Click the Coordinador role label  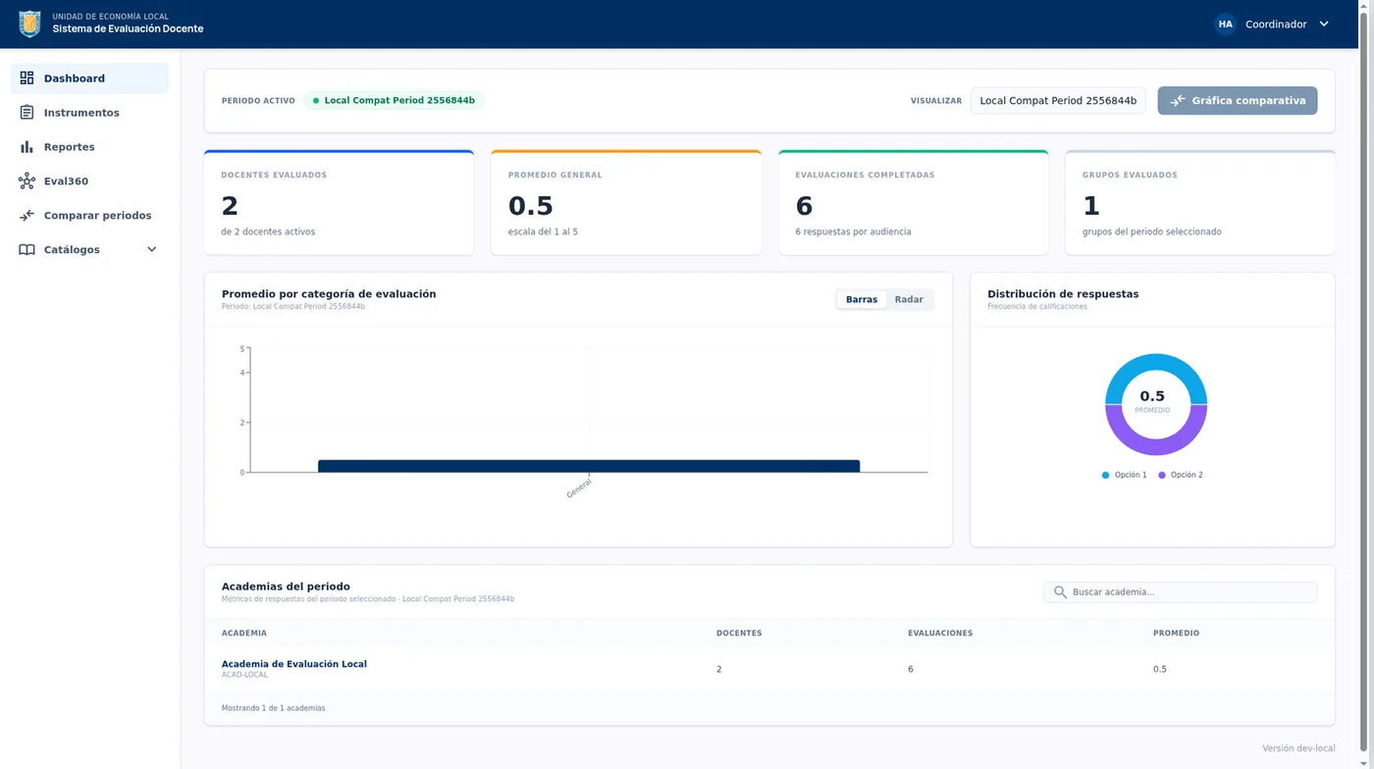tap(1276, 24)
